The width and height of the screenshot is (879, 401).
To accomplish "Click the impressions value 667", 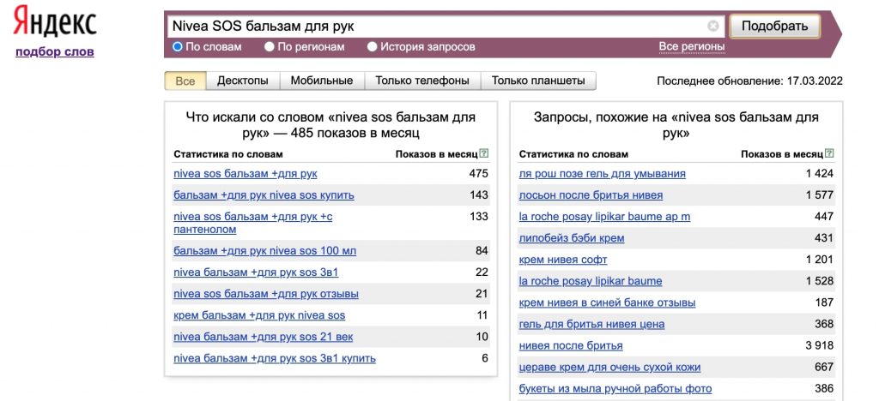I will click(824, 367).
